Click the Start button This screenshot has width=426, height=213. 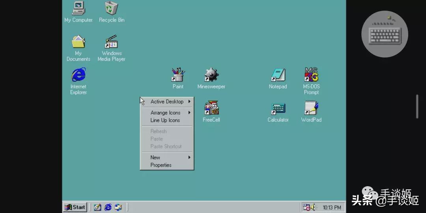[x=75, y=207]
